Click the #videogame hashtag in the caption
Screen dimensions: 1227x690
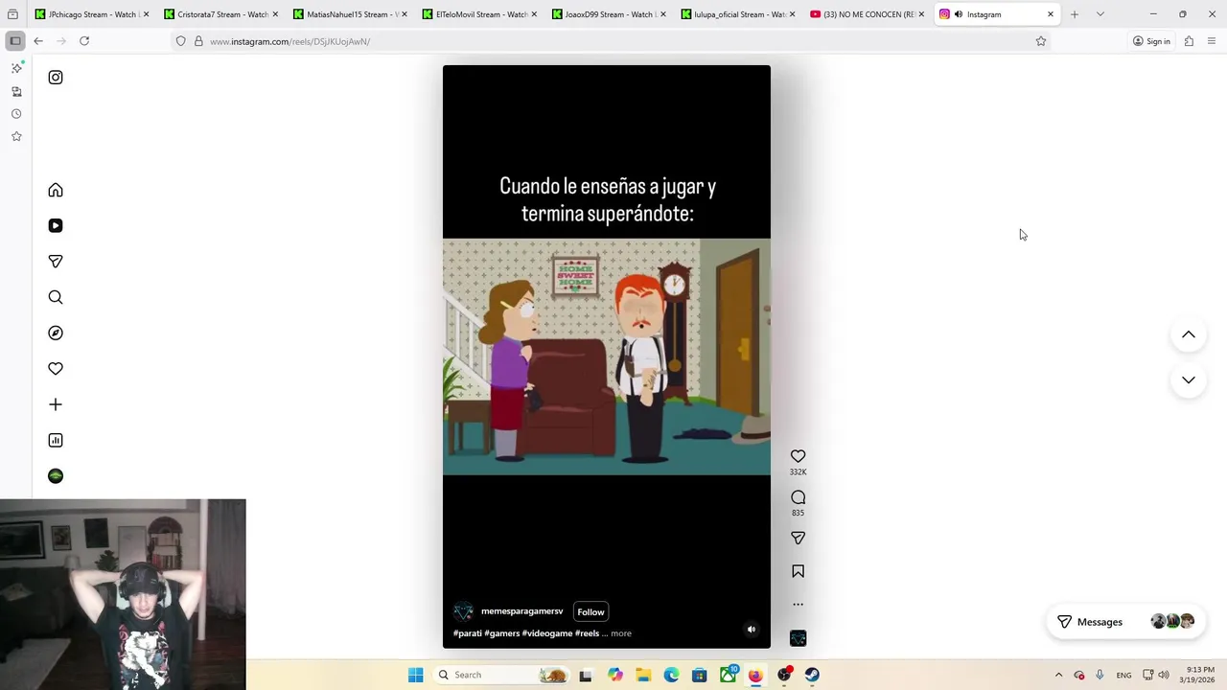546,633
